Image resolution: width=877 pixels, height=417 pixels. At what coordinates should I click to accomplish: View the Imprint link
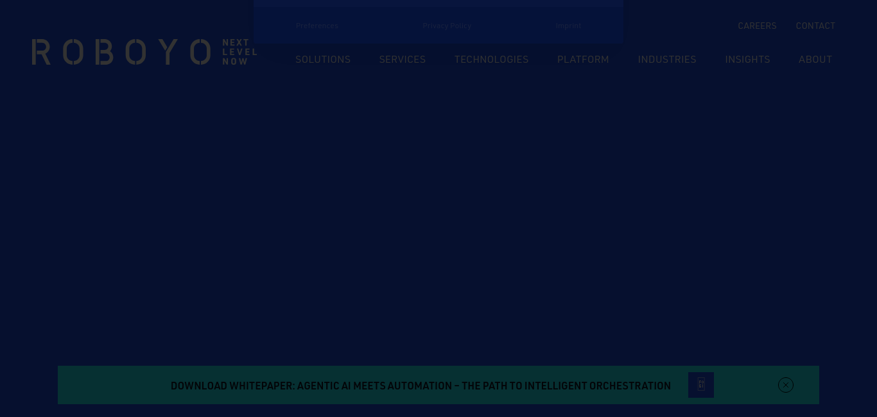click(x=568, y=26)
